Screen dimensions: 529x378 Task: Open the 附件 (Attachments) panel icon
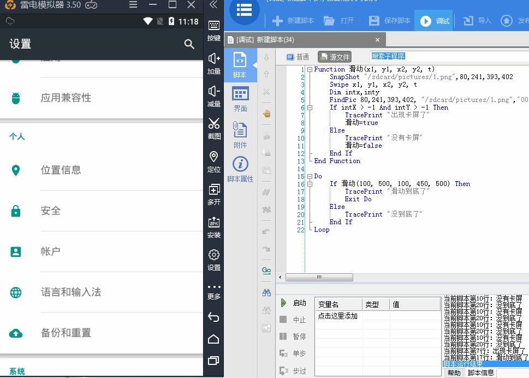click(x=240, y=134)
